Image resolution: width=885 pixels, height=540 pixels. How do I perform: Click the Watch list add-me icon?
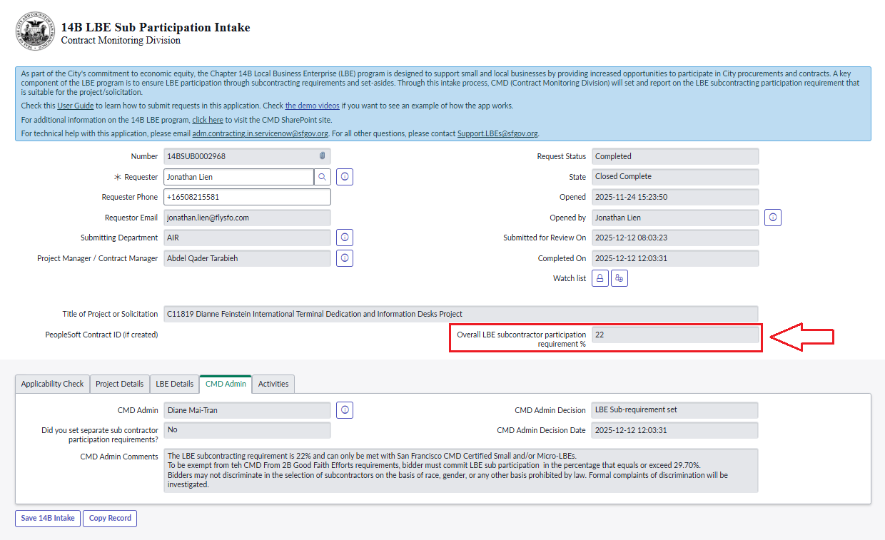[619, 278]
